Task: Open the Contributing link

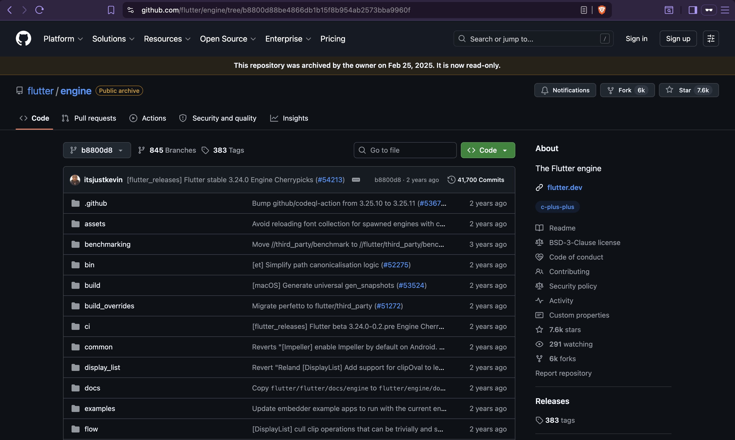Action: point(569,272)
